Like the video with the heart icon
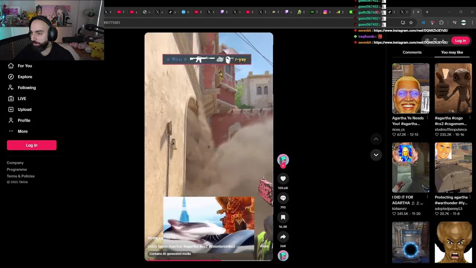This screenshot has width=476, height=268. pyautogui.click(x=283, y=179)
